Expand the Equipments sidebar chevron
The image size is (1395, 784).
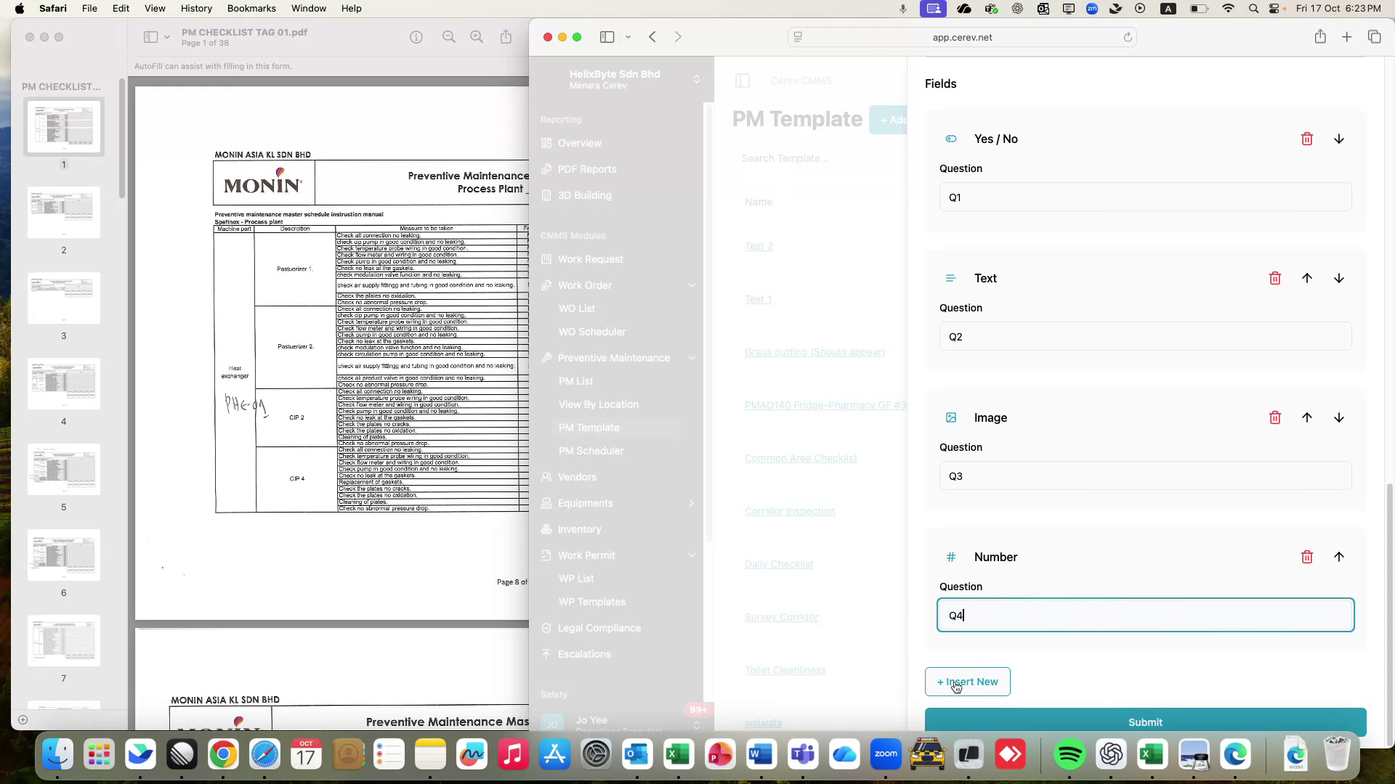(692, 503)
